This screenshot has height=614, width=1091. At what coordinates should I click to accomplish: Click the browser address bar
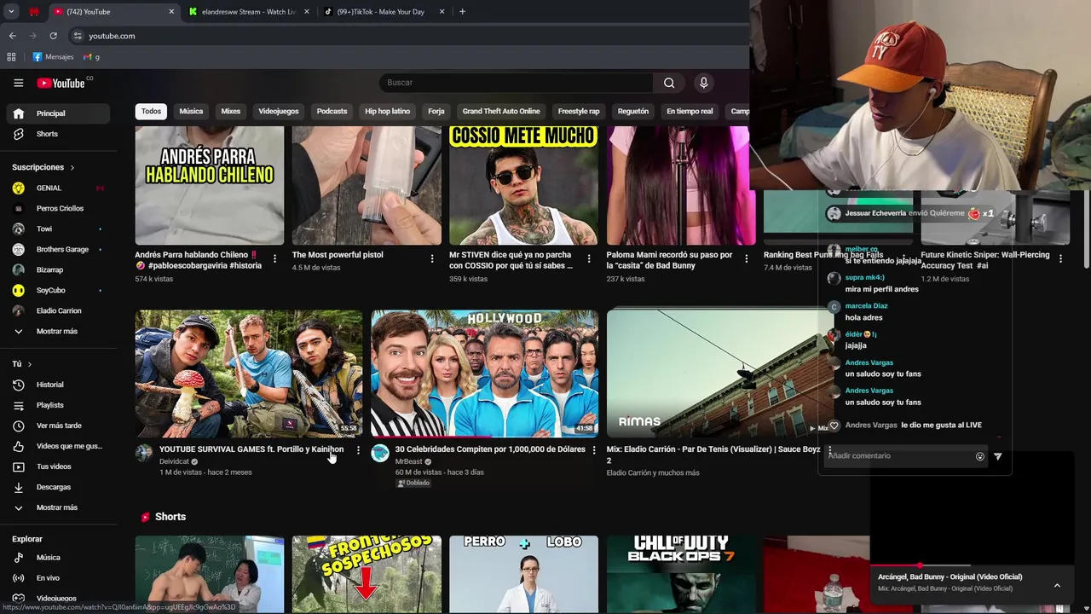409,36
